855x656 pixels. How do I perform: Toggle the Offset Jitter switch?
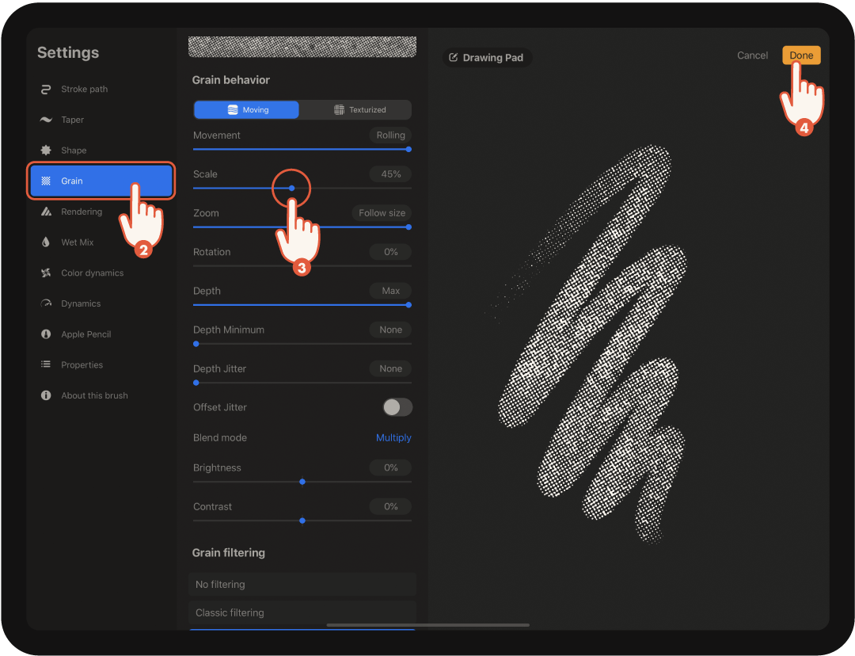[x=397, y=407]
